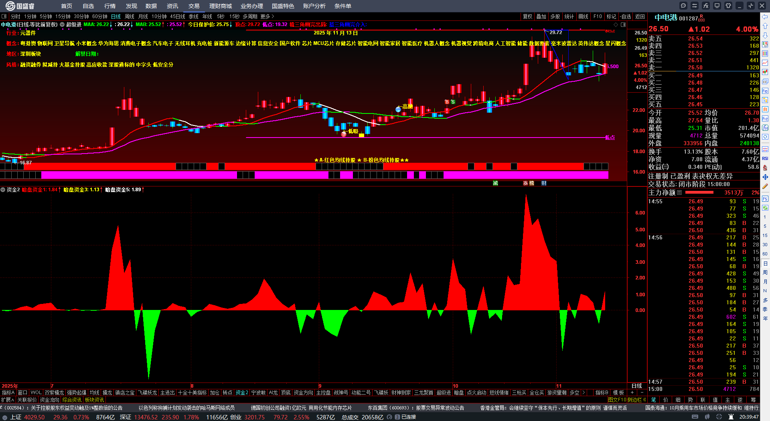
Task: Open the fx formula manager icon
Action: click(706, 6)
